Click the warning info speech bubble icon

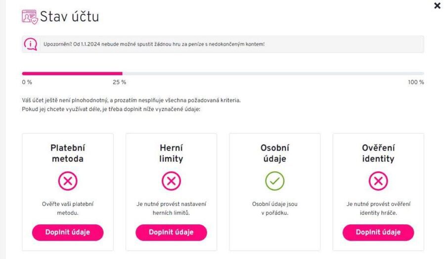pyautogui.click(x=30, y=44)
